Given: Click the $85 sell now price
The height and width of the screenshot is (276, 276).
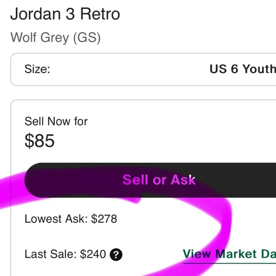Looking at the screenshot, I should click(x=39, y=140).
